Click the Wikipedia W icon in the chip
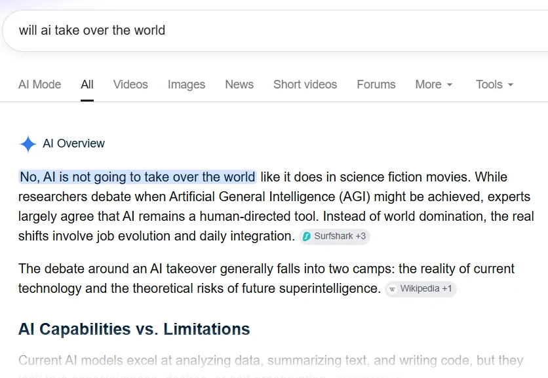 (x=393, y=290)
